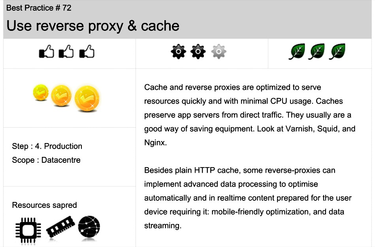Click the 'Scope : Datacentre' text

[46, 160]
